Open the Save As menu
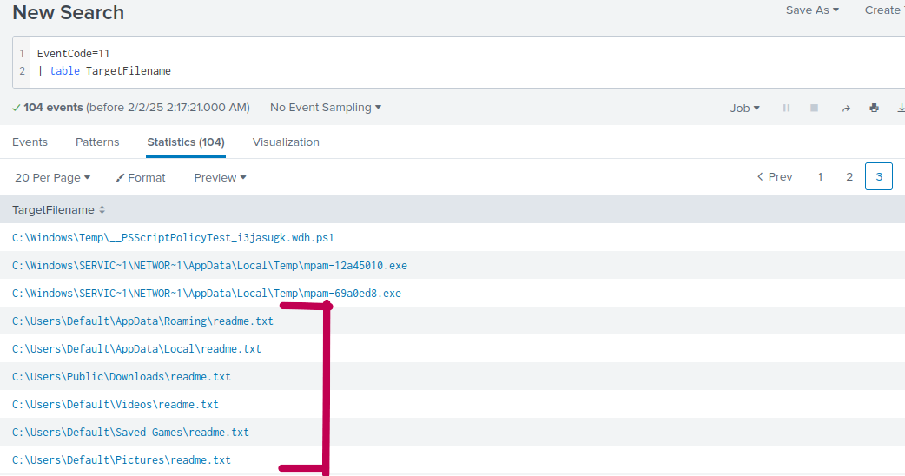 (812, 10)
